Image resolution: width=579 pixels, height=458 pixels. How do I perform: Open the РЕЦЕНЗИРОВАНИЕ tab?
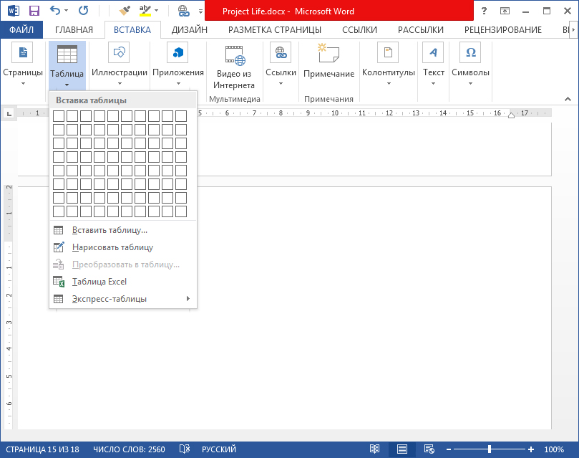point(503,29)
